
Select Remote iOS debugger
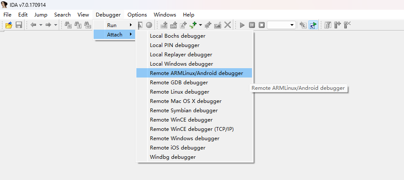[194, 147]
